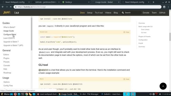Go back using browser back arrow
This screenshot has width=171, height=96.
[3, 7]
